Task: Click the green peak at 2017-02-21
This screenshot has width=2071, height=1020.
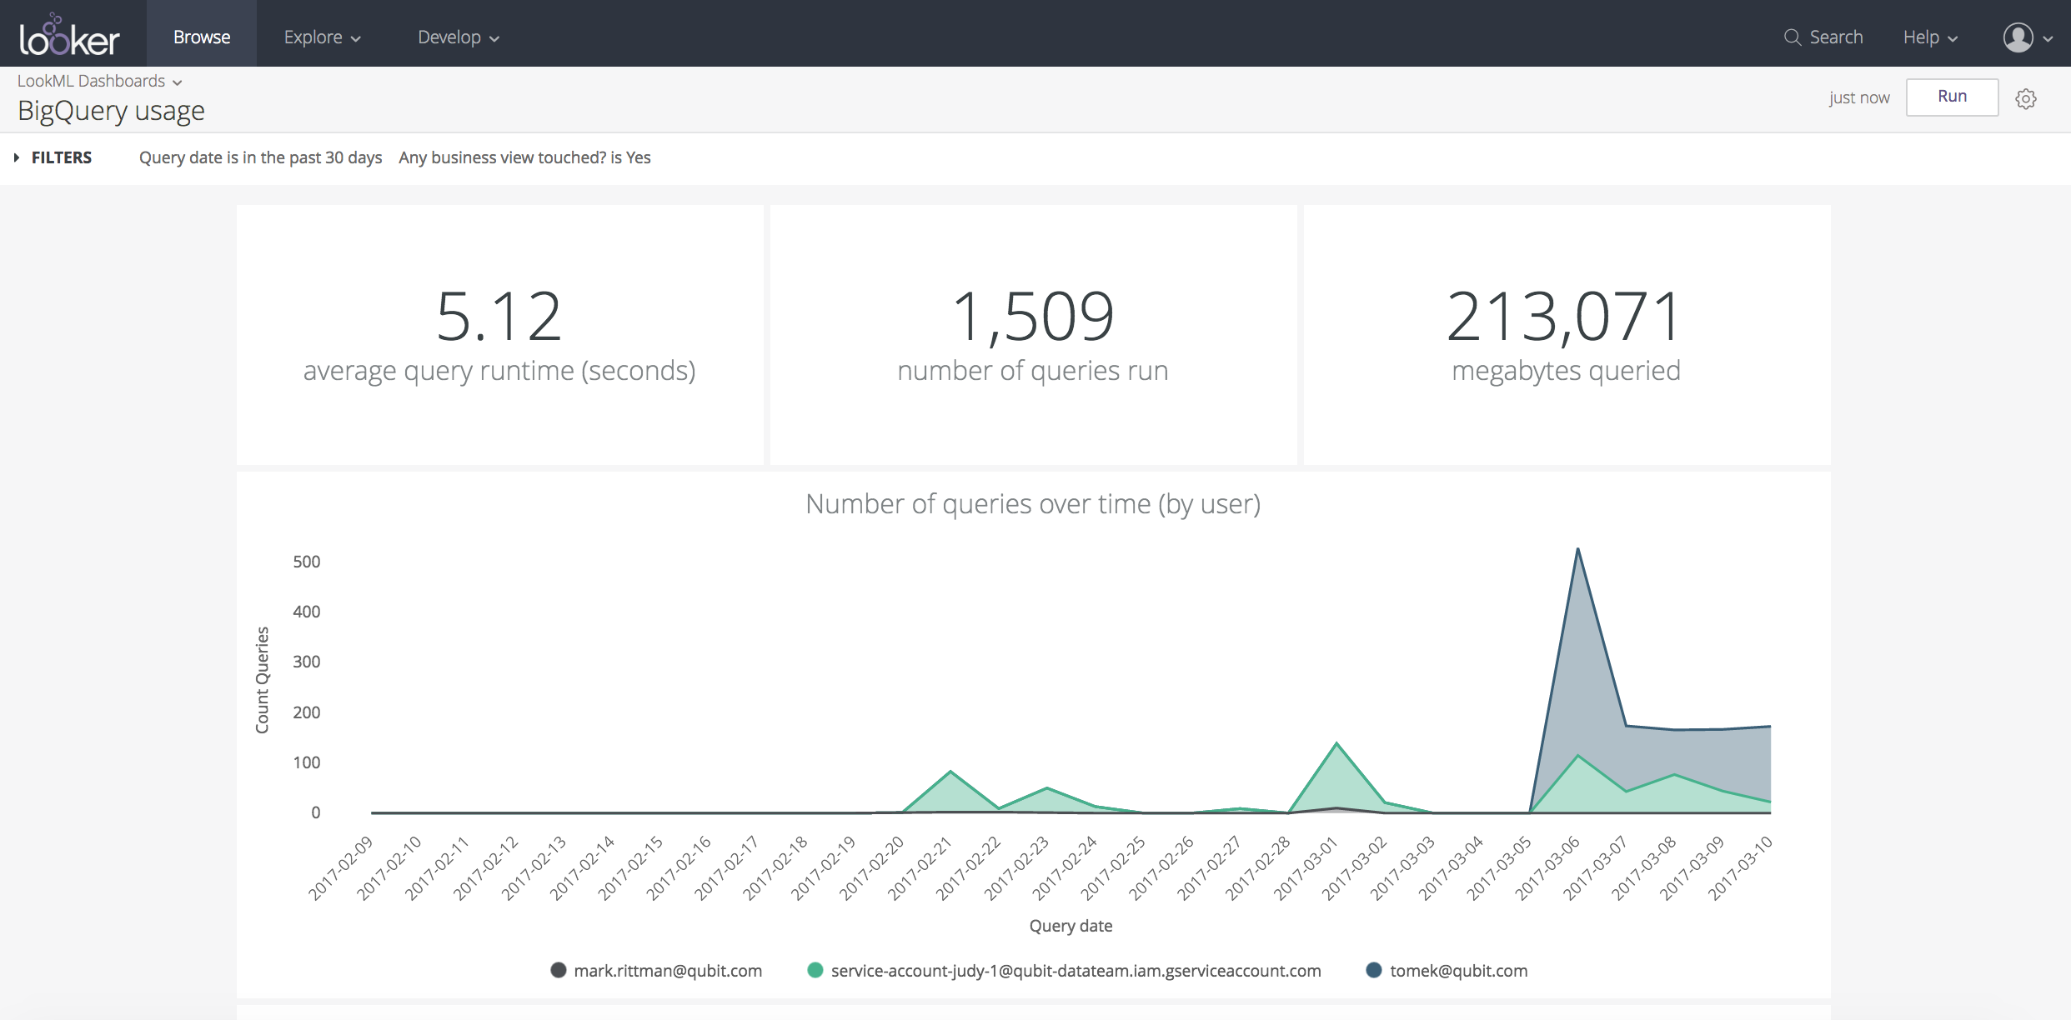Action: pyautogui.click(x=950, y=772)
